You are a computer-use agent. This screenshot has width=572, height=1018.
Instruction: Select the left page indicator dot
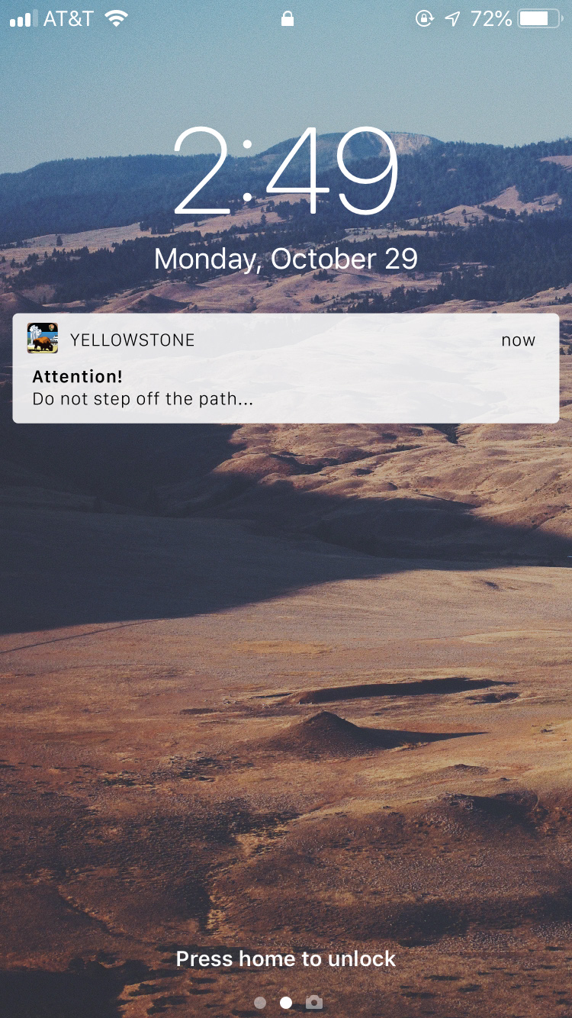(260, 1002)
